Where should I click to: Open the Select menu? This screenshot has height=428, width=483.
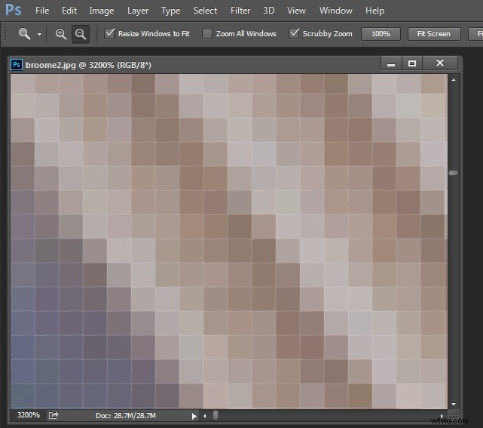pyautogui.click(x=205, y=11)
